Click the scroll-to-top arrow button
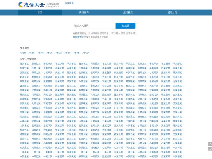The height and width of the screenshot is (159, 212). (210, 144)
